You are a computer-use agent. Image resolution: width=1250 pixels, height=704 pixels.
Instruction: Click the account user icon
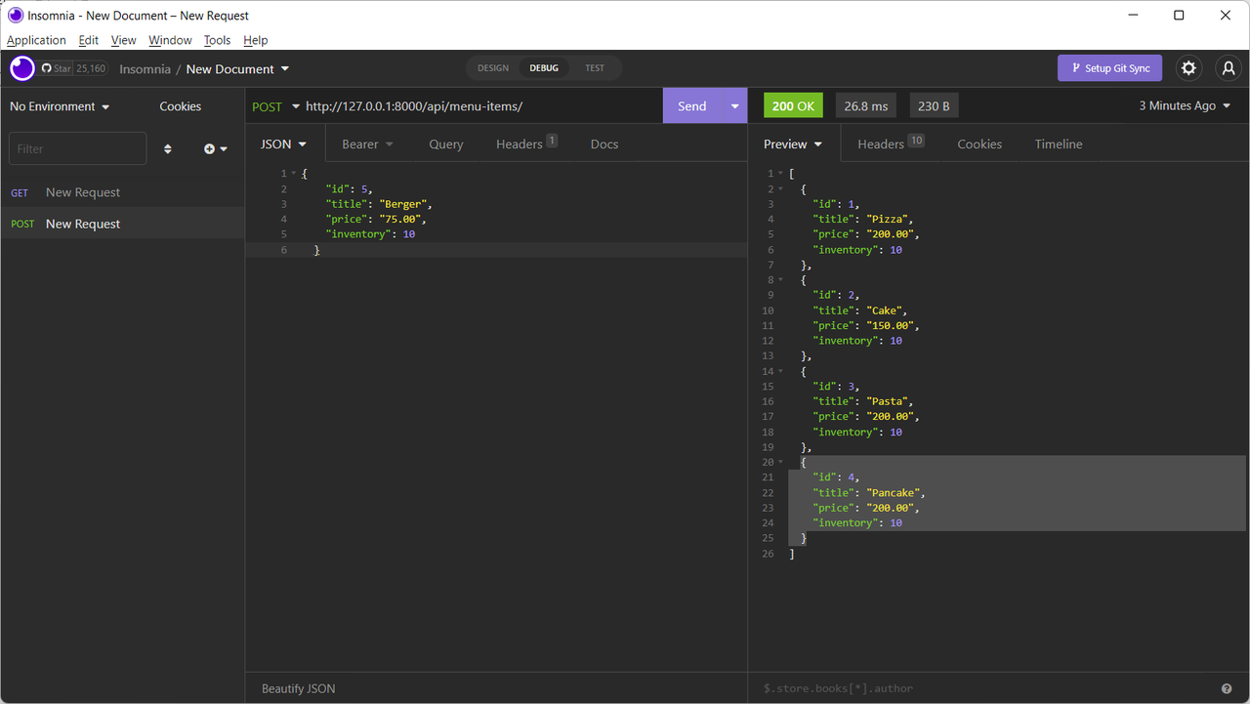tap(1228, 68)
